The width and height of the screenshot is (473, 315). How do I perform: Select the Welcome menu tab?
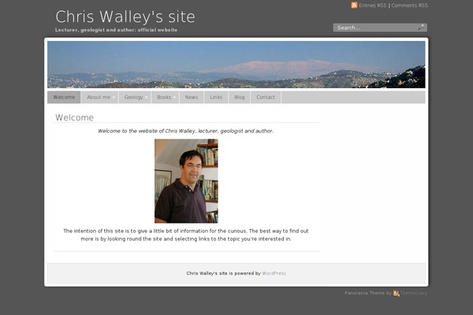click(64, 98)
